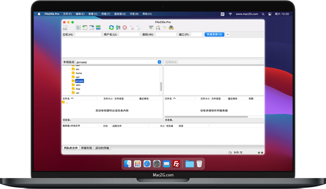Click the magnifier directory comparison icon
This screenshot has height=189, width=326.
point(158,28)
